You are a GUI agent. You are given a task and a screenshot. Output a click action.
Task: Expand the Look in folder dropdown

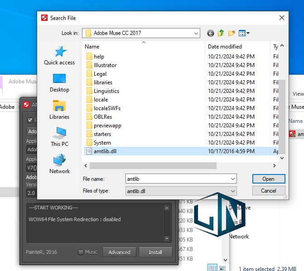pyautogui.click(x=196, y=33)
